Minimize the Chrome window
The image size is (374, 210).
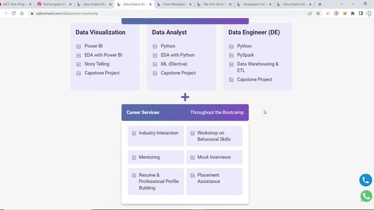(354, 4)
